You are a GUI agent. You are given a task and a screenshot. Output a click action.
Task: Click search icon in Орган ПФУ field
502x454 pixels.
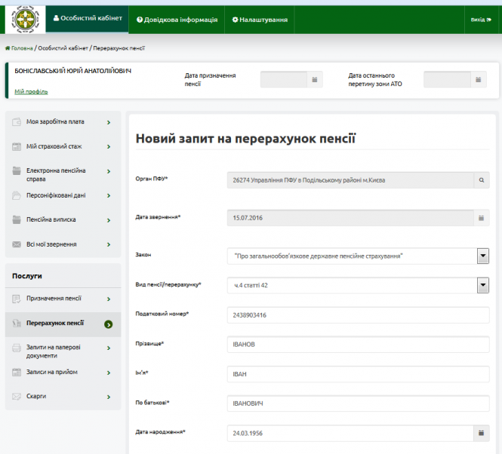[x=480, y=179]
